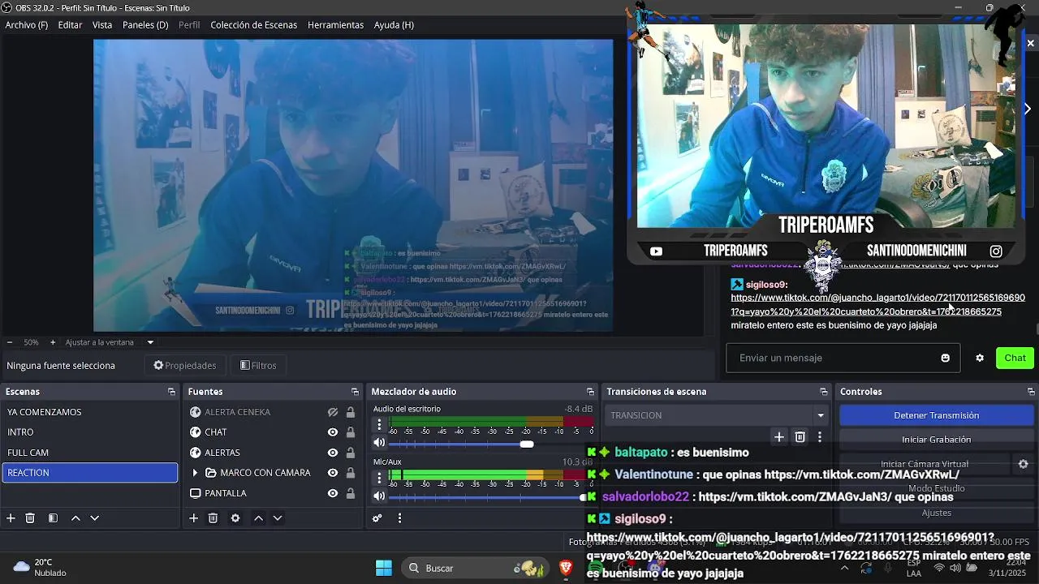Remove the selected scene with trash icon
1039x584 pixels.
pyautogui.click(x=30, y=518)
